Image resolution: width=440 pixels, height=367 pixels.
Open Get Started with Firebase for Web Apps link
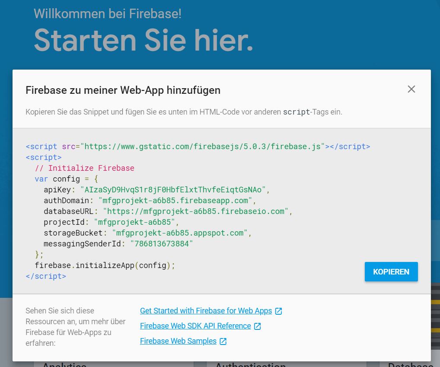[206, 311]
